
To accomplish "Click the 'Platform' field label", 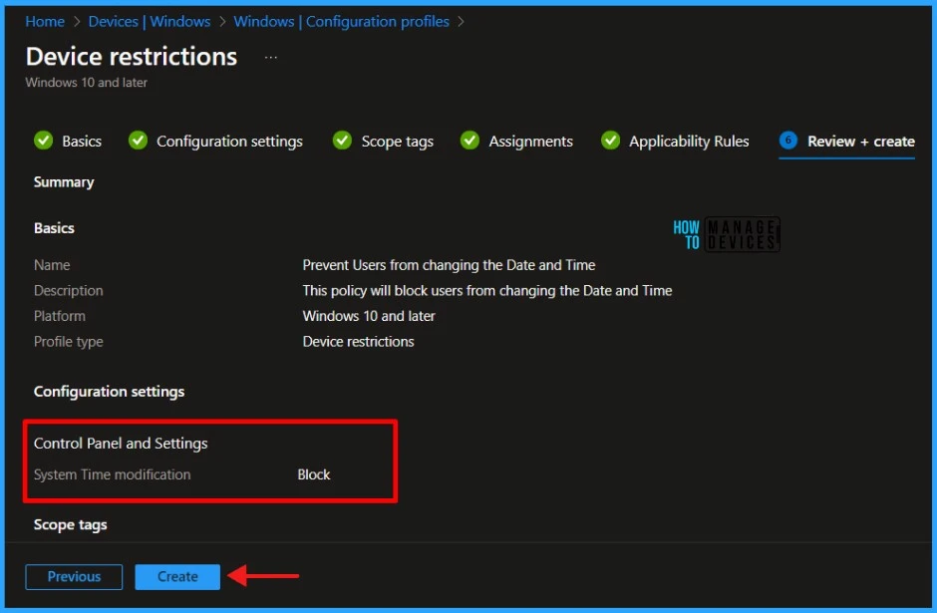I will tap(59, 316).
